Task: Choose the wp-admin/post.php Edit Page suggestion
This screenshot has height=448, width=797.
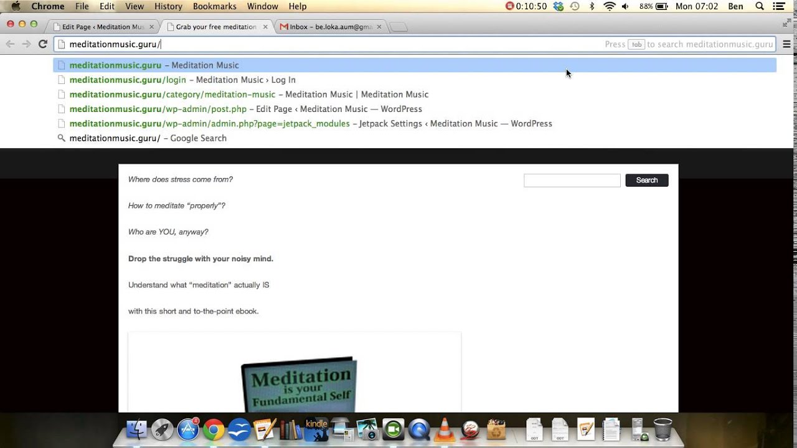Action: pos(415,109)
